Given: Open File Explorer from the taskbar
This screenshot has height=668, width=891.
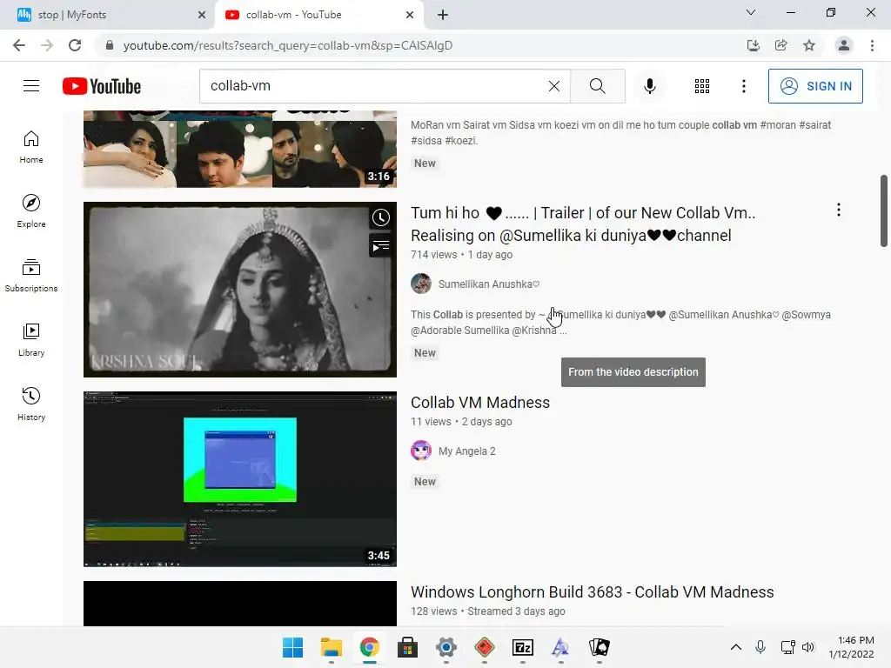Looking at the screenshot, I should coord(332,647).
